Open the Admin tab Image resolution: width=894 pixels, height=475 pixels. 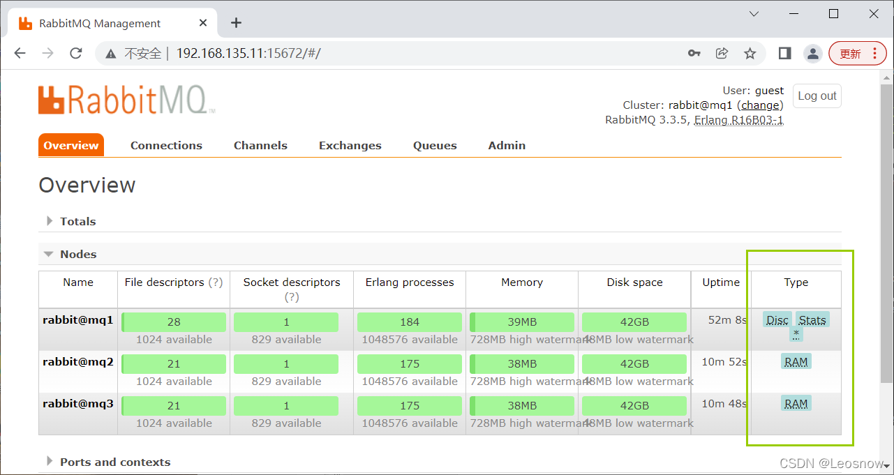[x=507, y=145]
